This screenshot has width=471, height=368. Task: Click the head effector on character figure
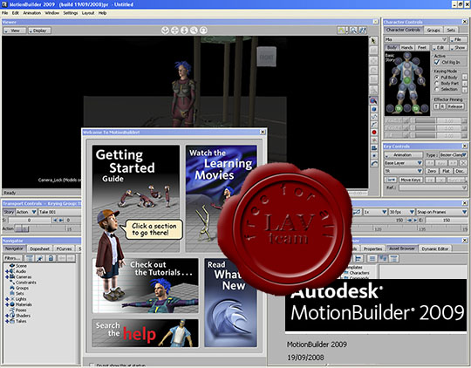pyautogui.click(x=407, y=56)
